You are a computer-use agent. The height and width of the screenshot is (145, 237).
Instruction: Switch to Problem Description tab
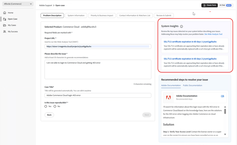pyautogui.click(x=52, y=15)
